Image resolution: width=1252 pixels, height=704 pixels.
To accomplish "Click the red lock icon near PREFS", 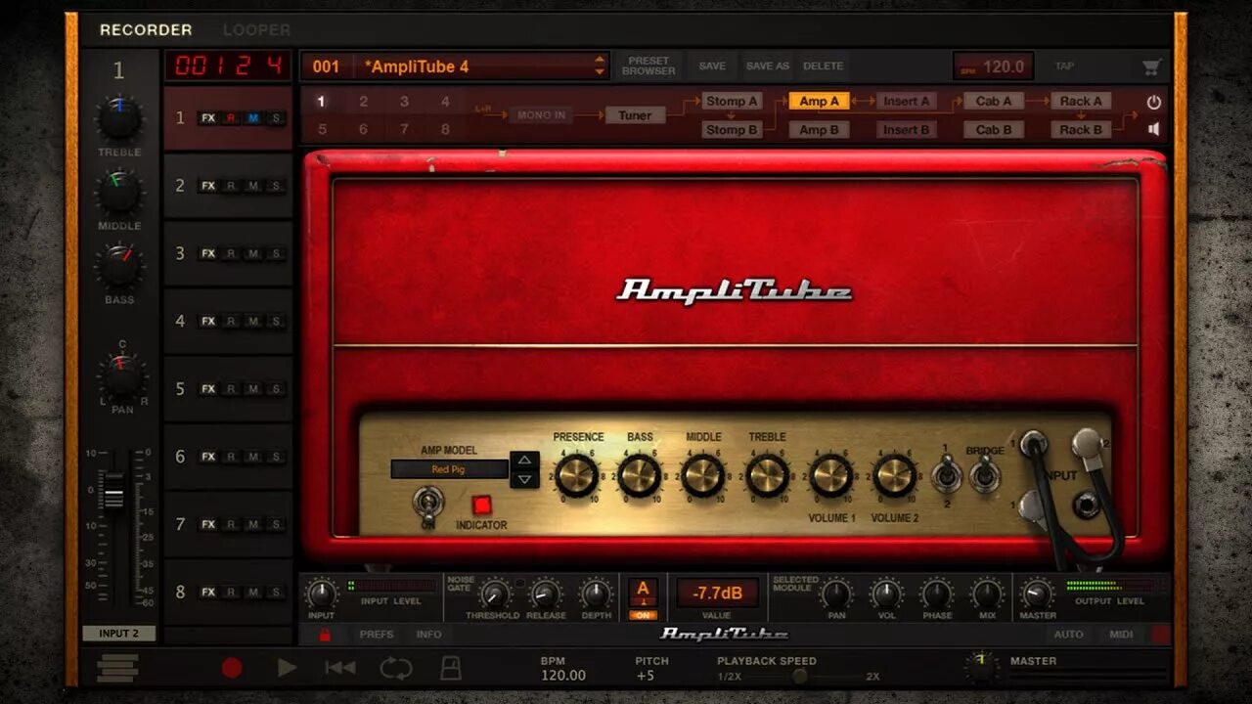I will 325,635.
